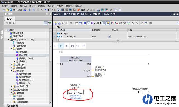Toggle the highlighted tag information button
Image resolution: width=179 pixels, height=107 pixels.
click(x=108, y=23)
